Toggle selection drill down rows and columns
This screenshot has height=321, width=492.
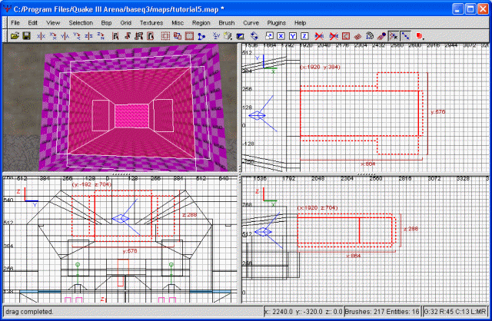coord(405,36)
